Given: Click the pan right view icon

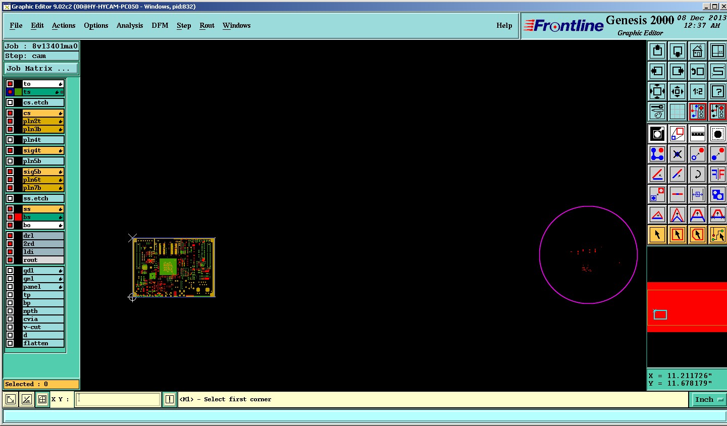Looking at the screenshot, I should [x=678, y=71].
